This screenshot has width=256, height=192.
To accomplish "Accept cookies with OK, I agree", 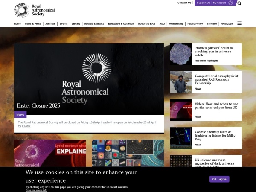I will coord(219,179).
